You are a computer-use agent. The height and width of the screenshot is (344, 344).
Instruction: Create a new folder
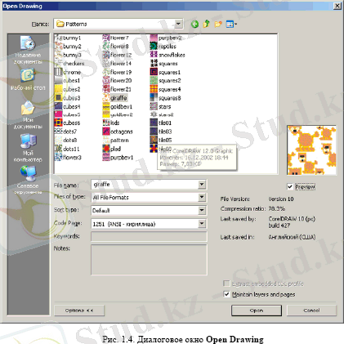[218, 25]
